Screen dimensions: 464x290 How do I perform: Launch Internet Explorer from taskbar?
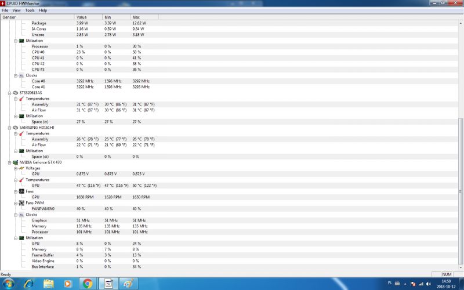click(28, 284)
